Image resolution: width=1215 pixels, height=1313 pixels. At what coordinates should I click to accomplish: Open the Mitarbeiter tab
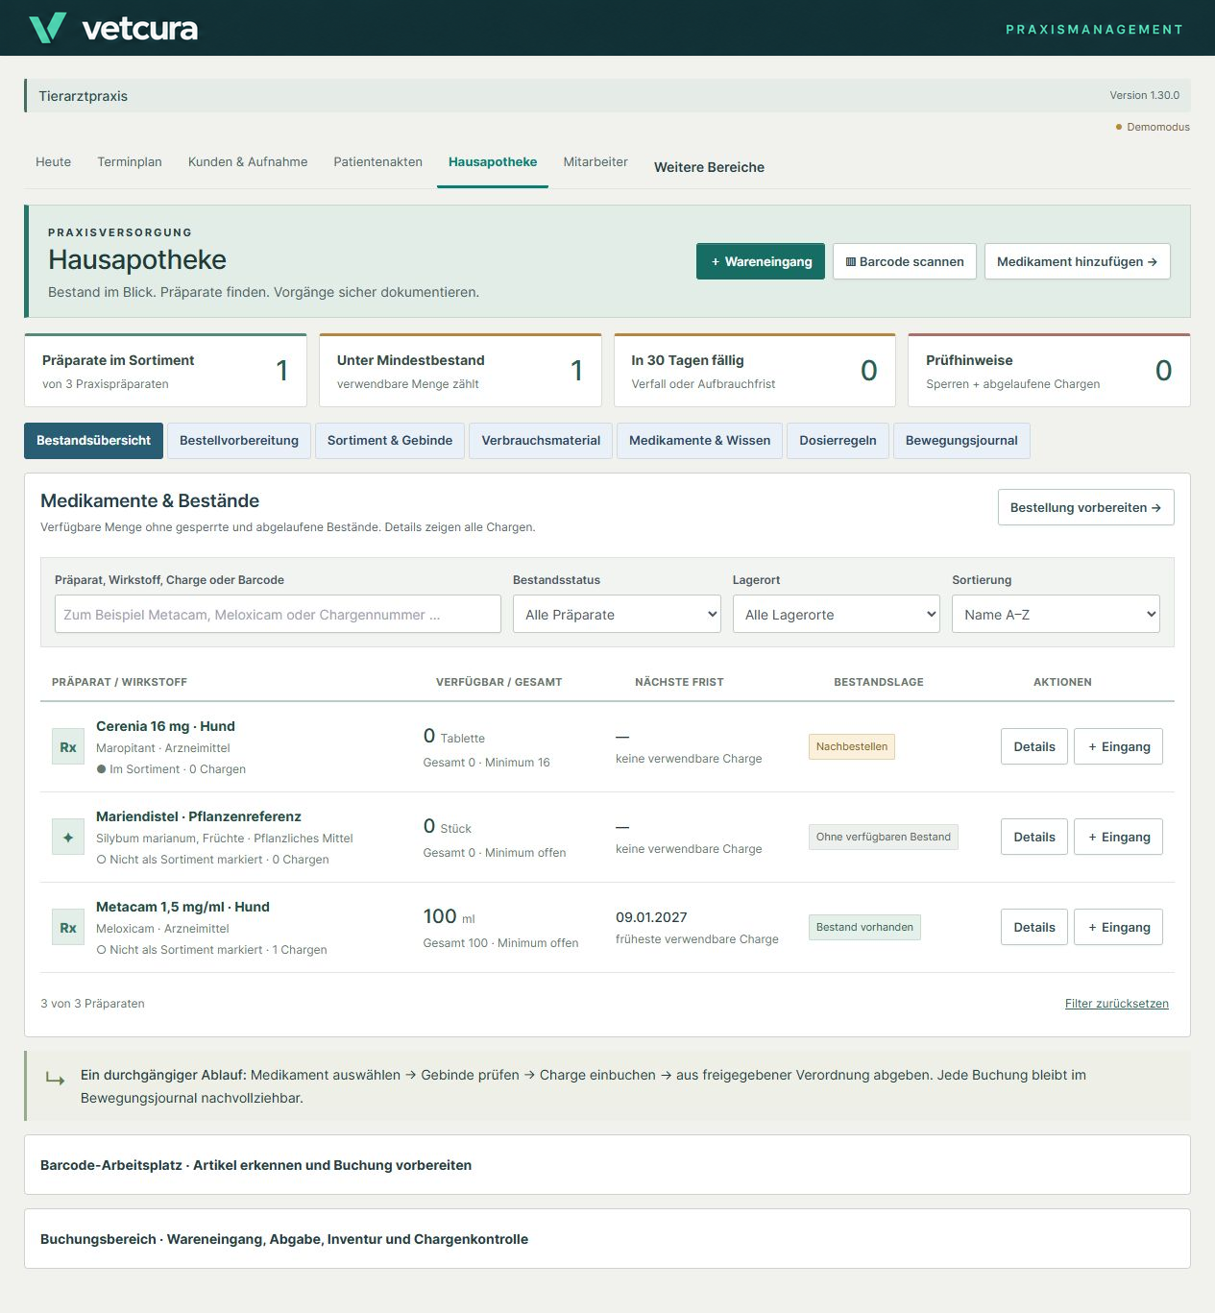[595, 161]
